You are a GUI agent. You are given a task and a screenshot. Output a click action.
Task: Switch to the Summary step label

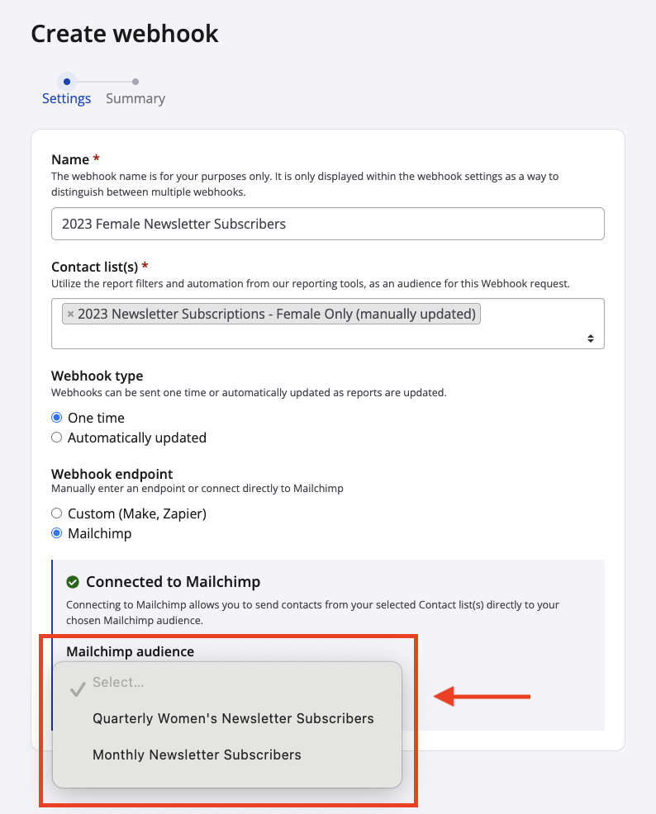coord(135,99)
